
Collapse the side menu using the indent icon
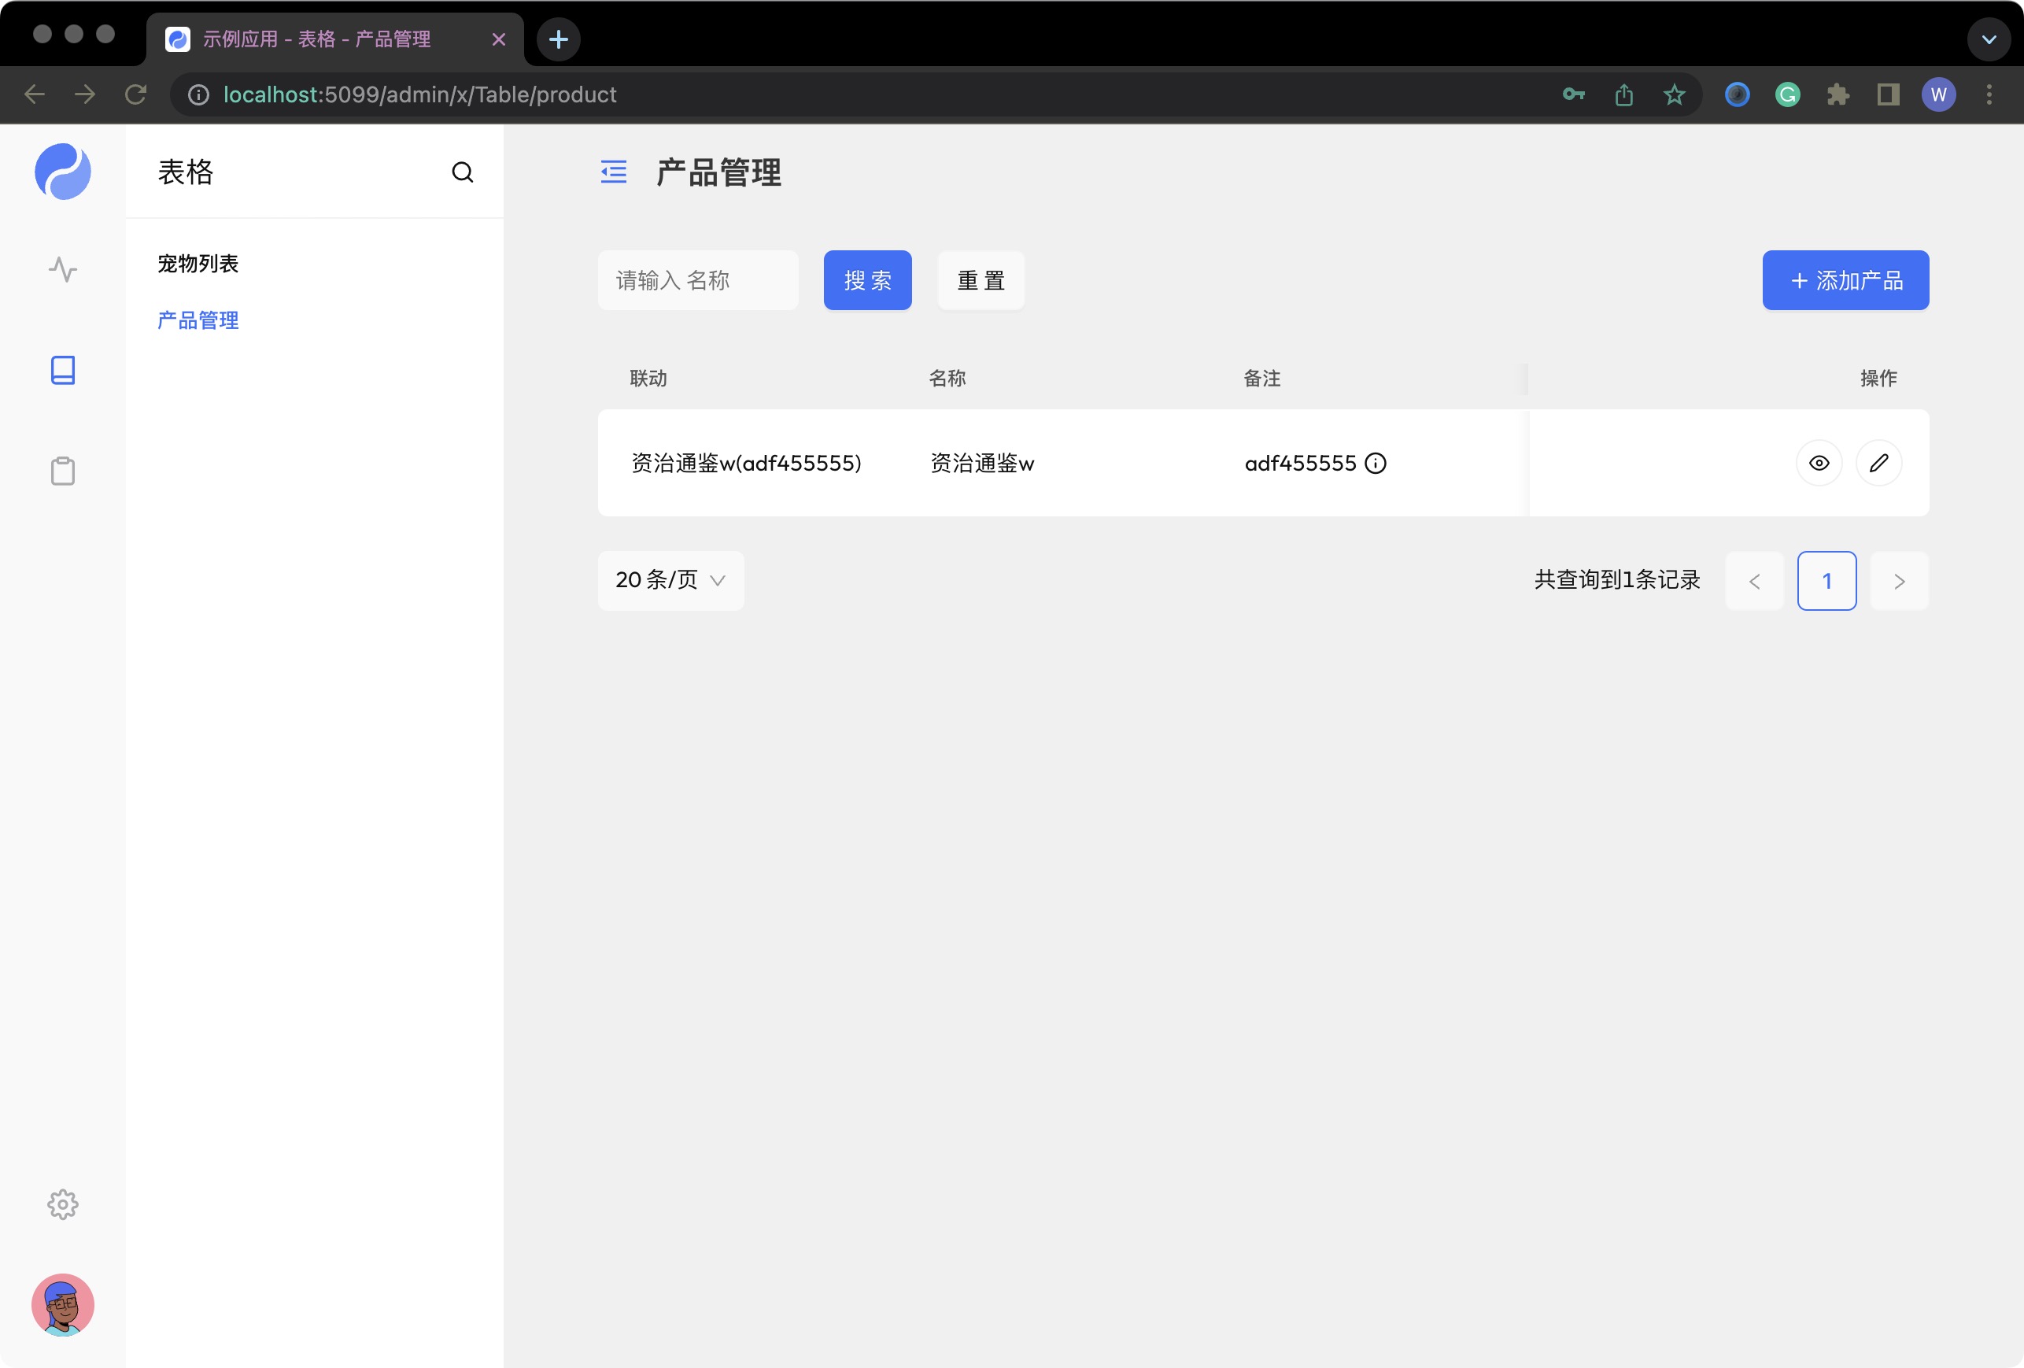(x=613, y=172)
